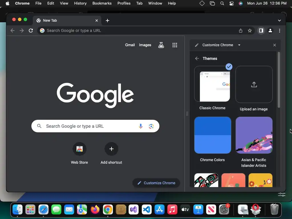Open System Settings from the Dock

click(224, 210)
